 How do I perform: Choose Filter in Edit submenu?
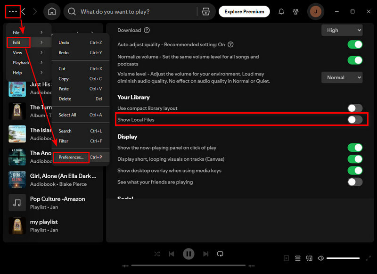pos(81,141)
